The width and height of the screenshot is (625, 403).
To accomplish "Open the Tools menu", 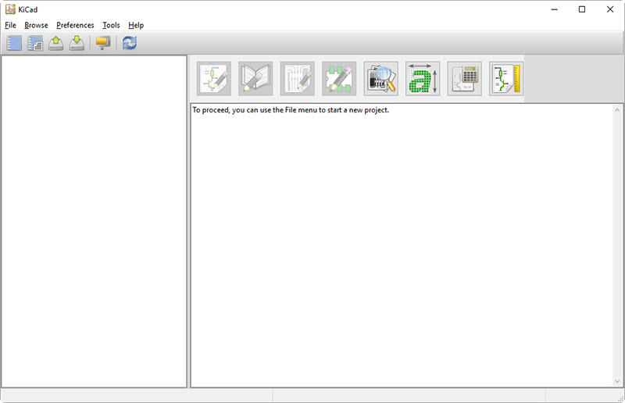I will point(111,25).
